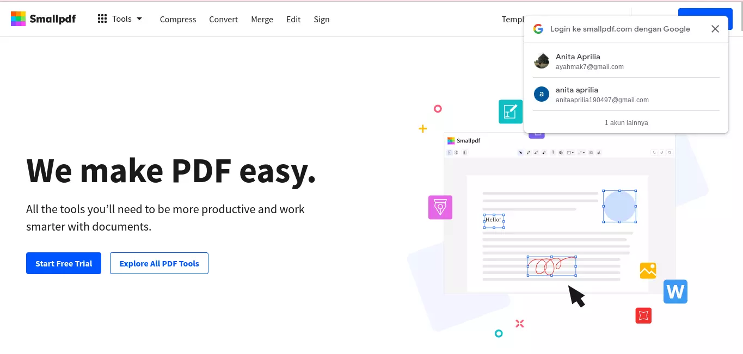
Task: Click the 'Hello!' text box in illustration
Action: [494, 220]
